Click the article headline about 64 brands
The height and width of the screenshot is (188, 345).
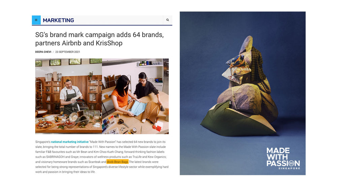pos(99,39)
